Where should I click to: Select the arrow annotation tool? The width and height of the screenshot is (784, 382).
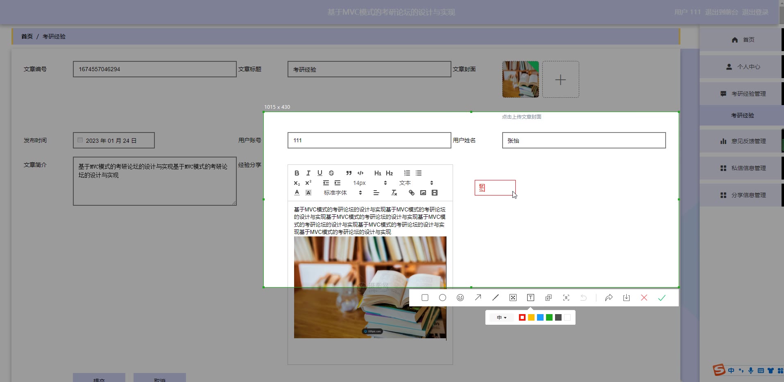(x=478, y=298)
